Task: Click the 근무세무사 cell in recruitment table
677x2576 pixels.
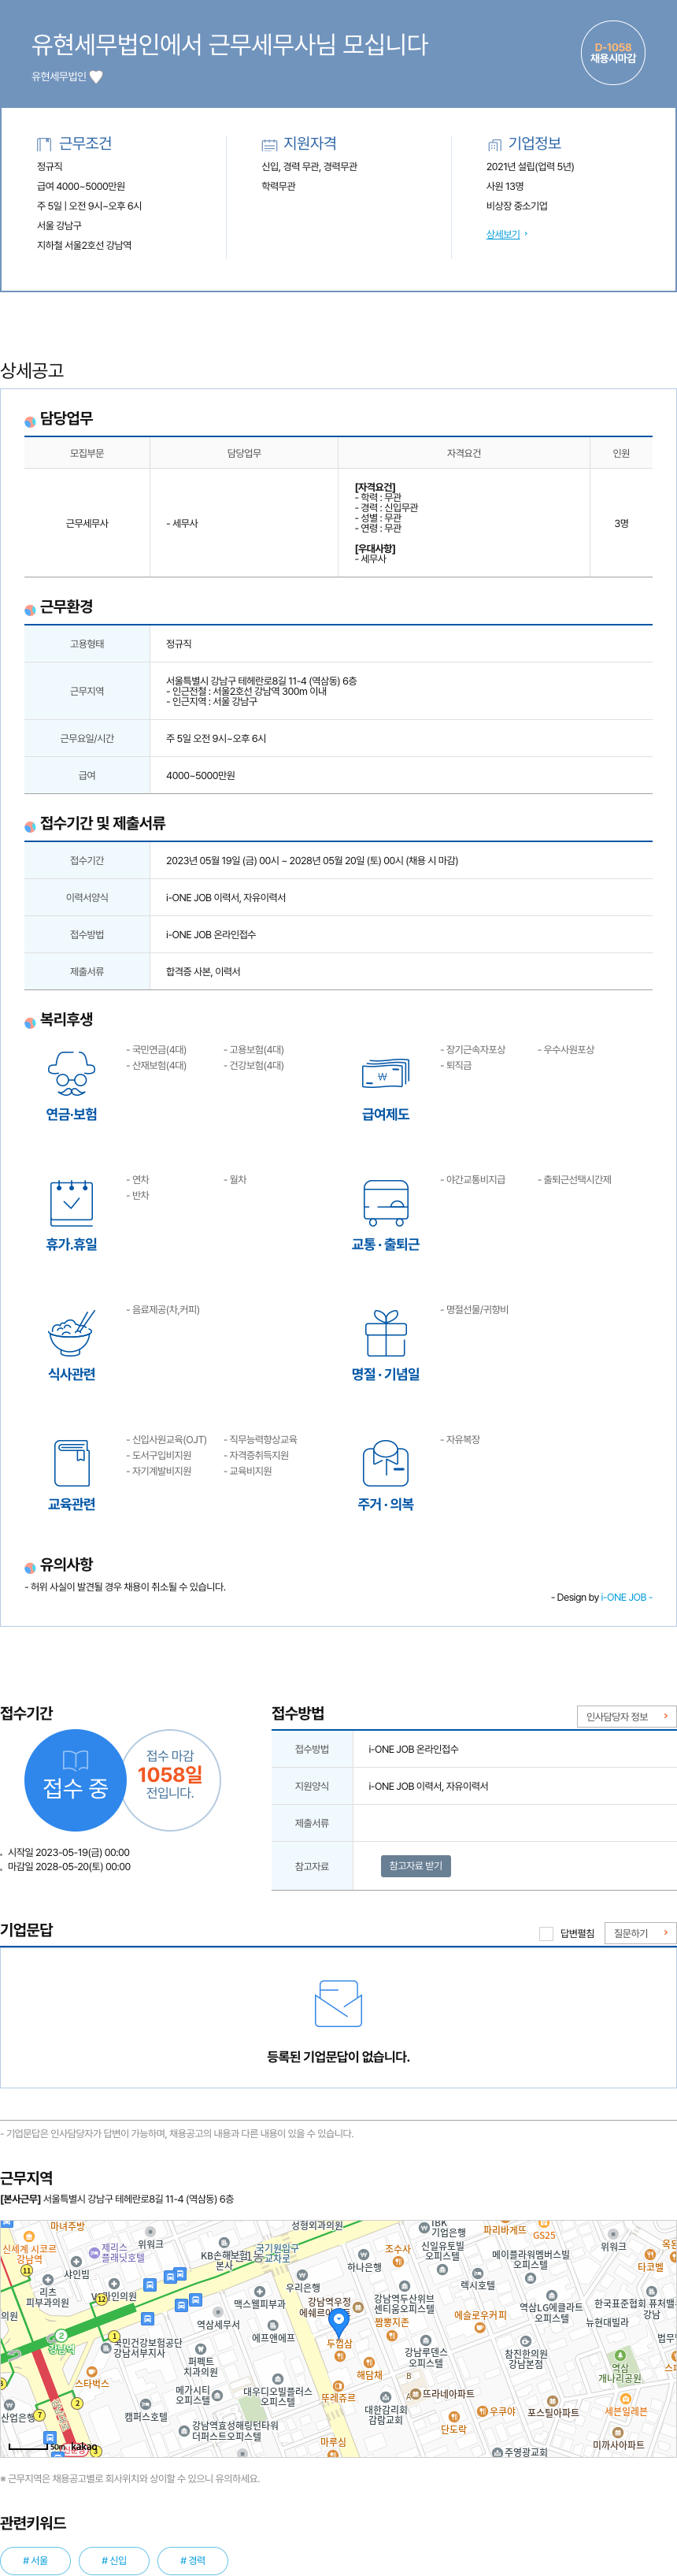Action: pos(87,523)
